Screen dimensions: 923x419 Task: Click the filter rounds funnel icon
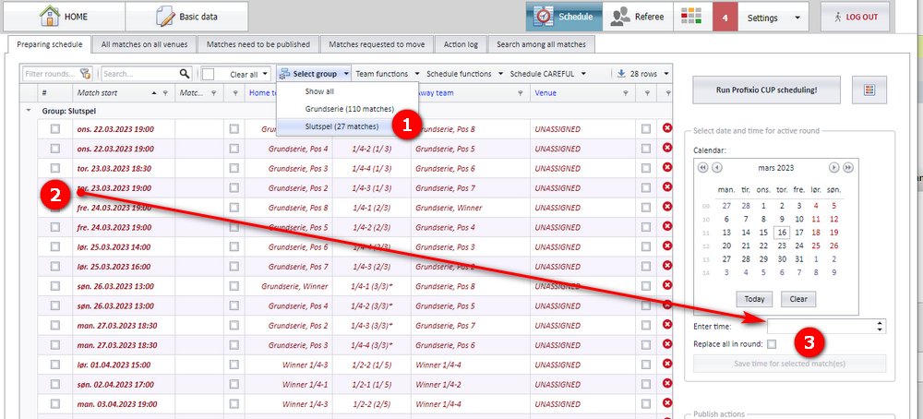[86, 74]
